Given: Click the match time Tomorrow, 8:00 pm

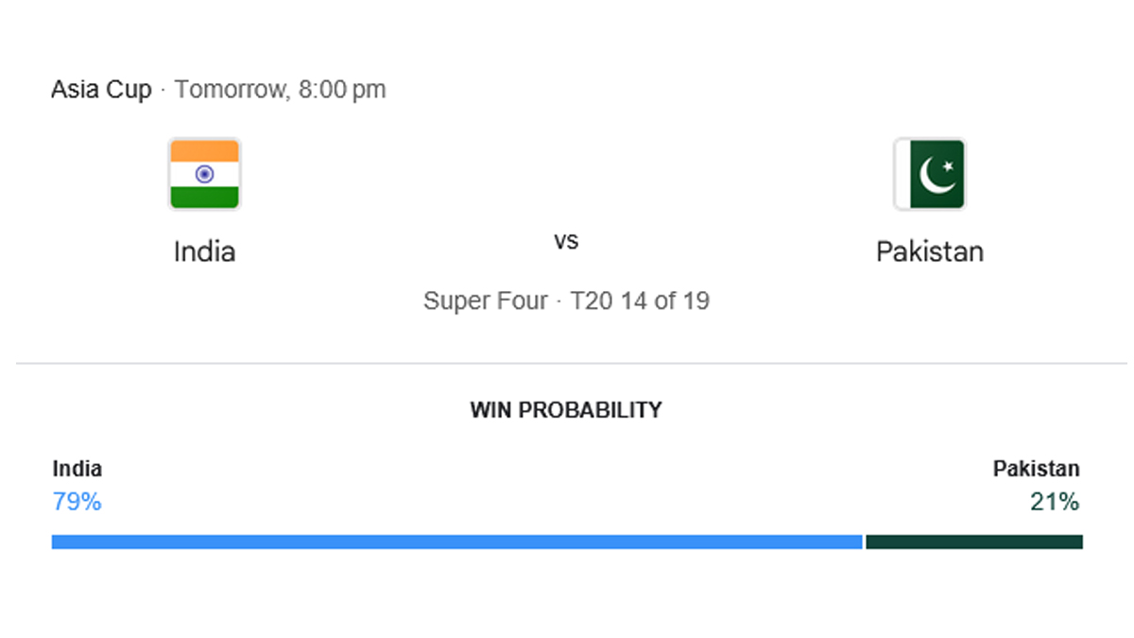Looking at the screenshot, I should [x=281, y=90].
